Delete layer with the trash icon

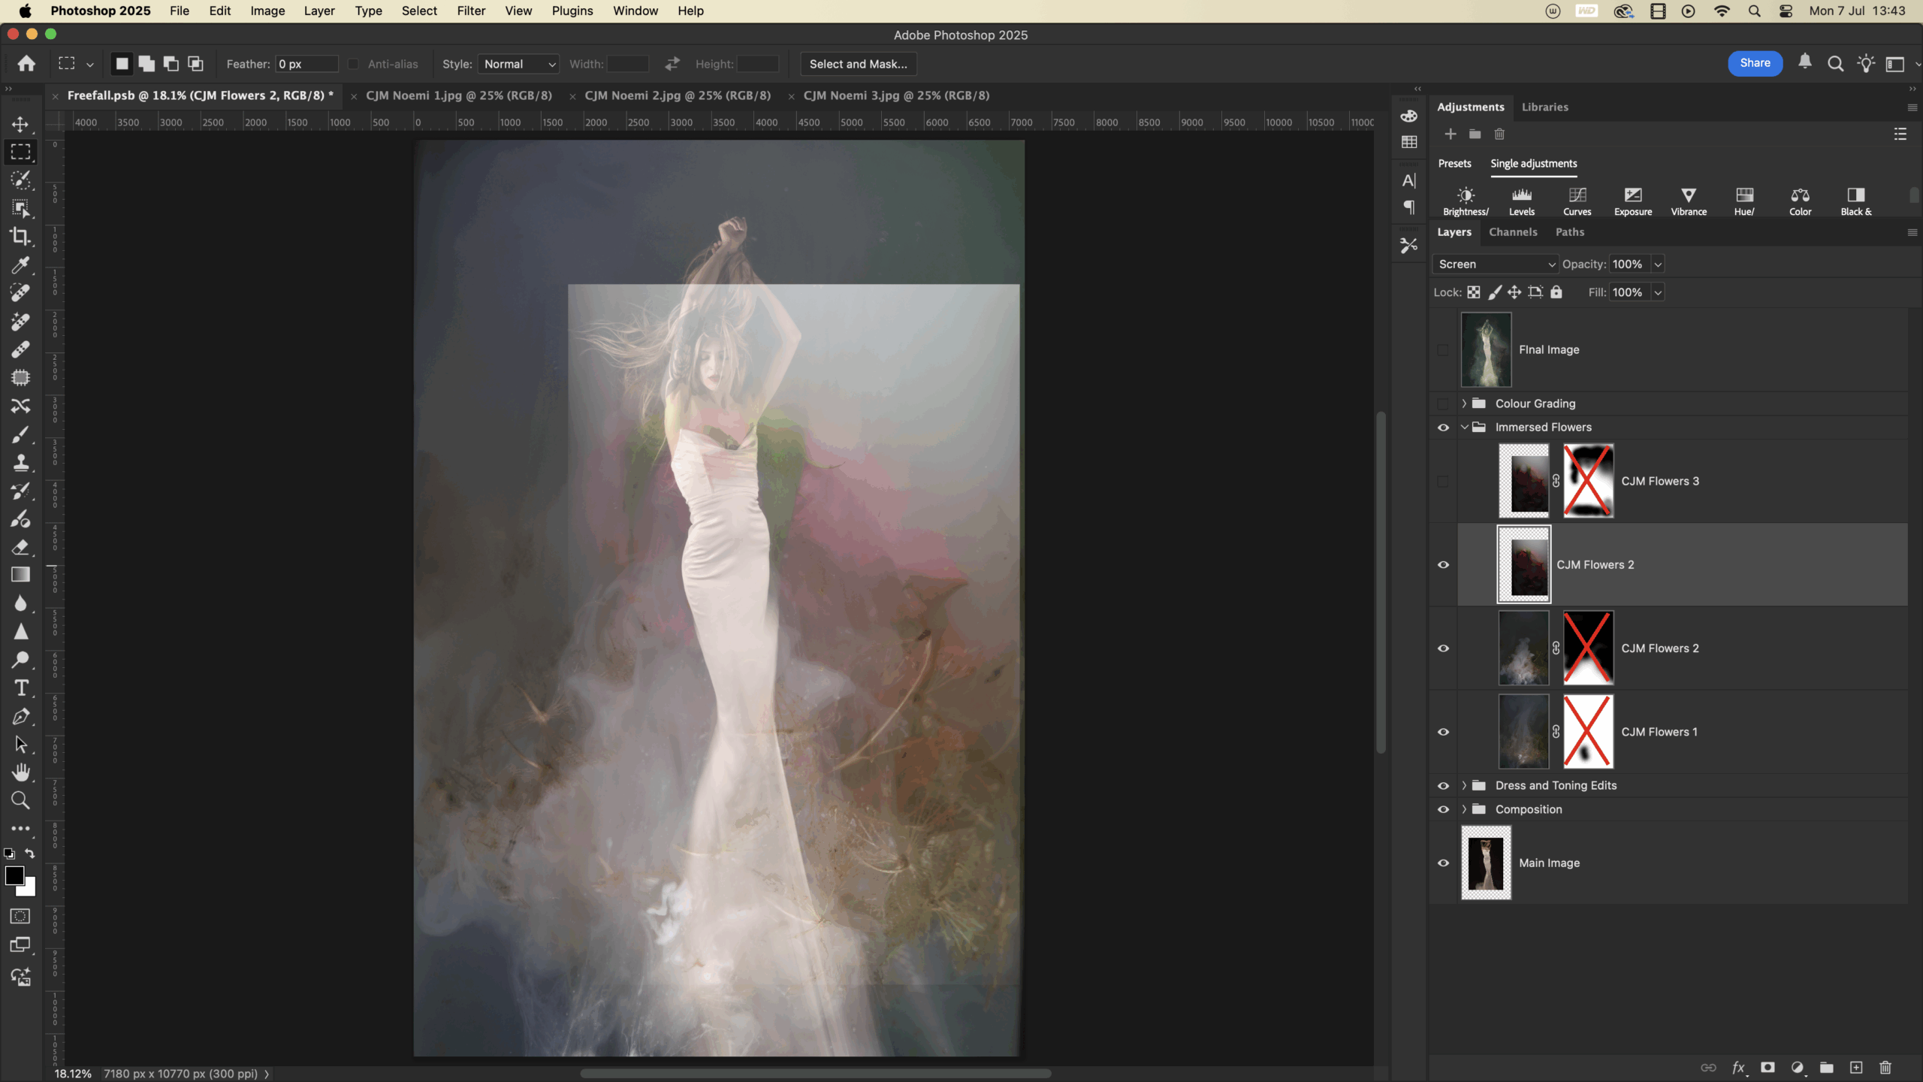coord(1885,1068)
